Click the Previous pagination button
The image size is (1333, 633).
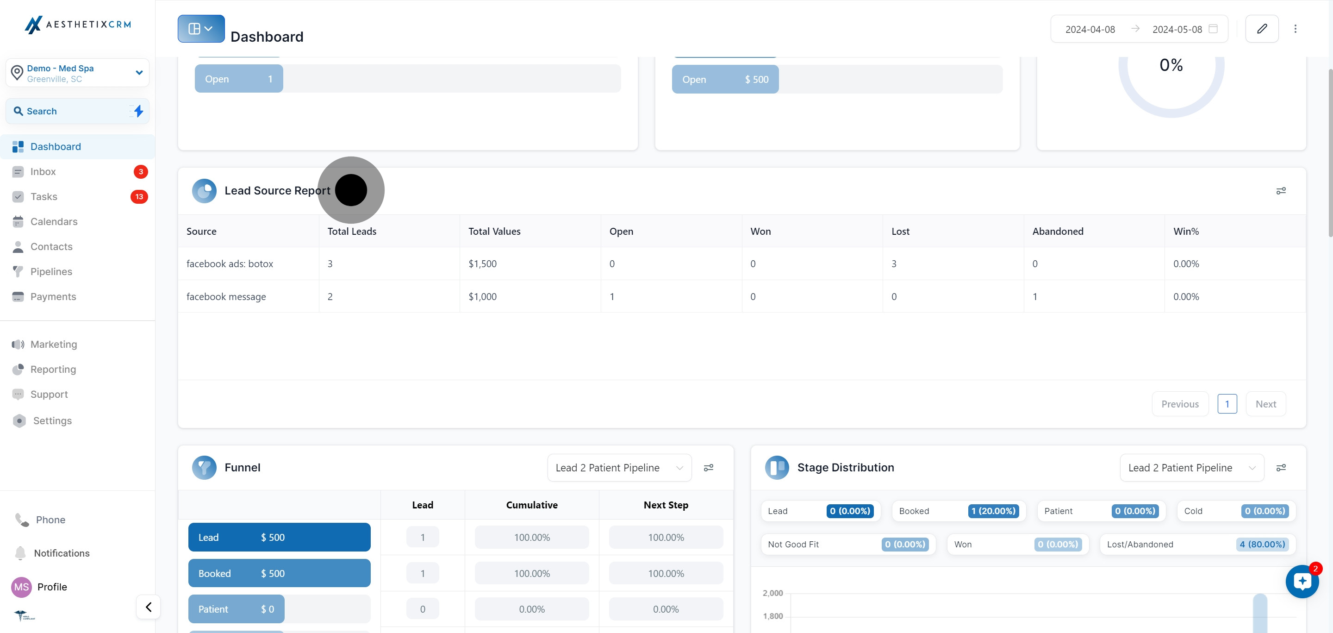tap(1179, 404)
